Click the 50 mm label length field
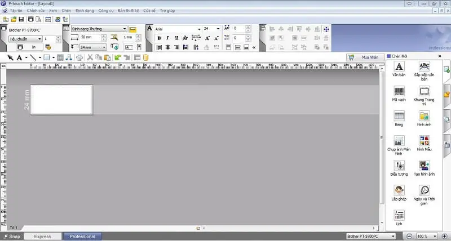Screen dimensions: 451x241 (x=90, y=37)
